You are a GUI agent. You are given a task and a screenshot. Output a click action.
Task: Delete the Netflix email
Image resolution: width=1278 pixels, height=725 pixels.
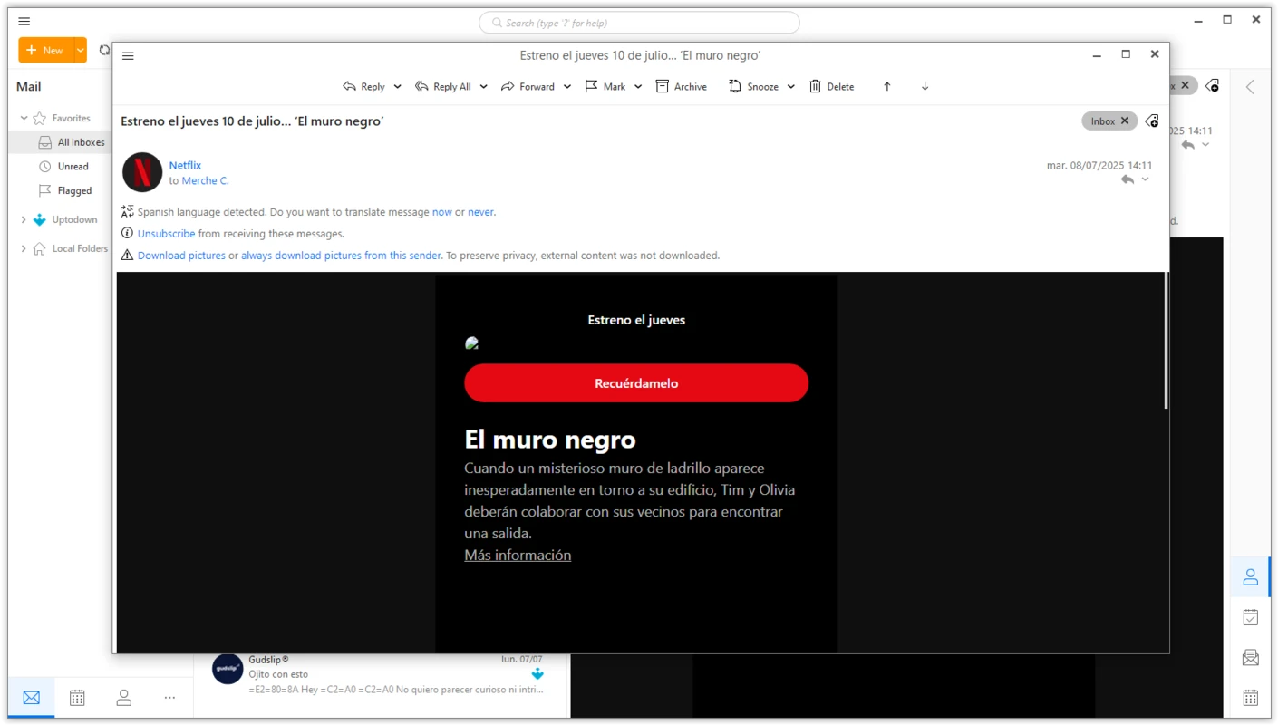[831, 86]
